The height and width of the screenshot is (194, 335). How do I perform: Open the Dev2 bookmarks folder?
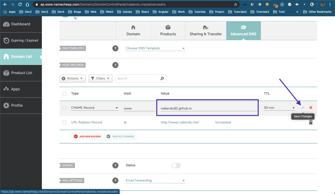click(26, 12)
